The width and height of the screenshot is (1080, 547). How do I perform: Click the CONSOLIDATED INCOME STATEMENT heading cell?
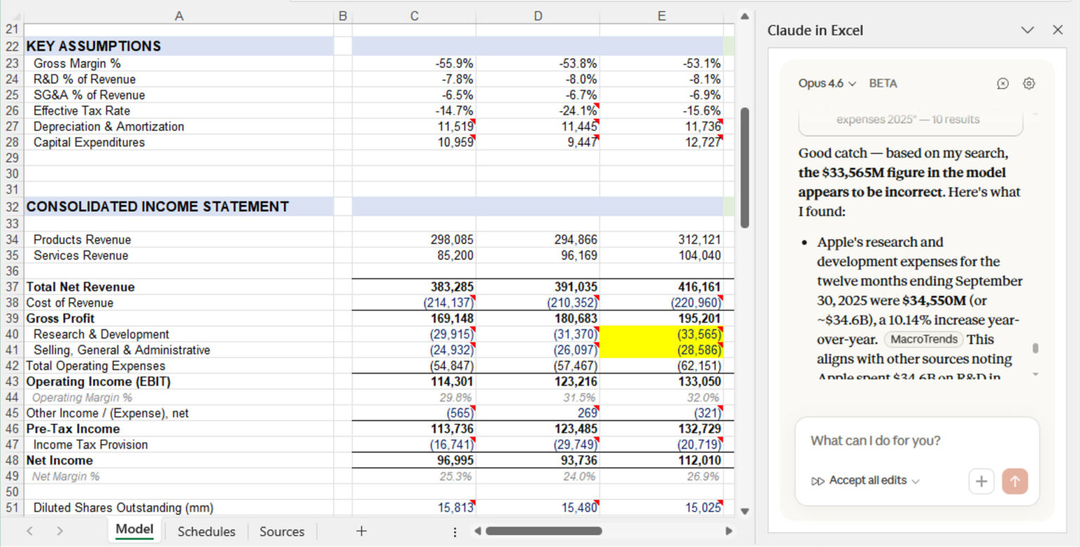tap(179, 207)
